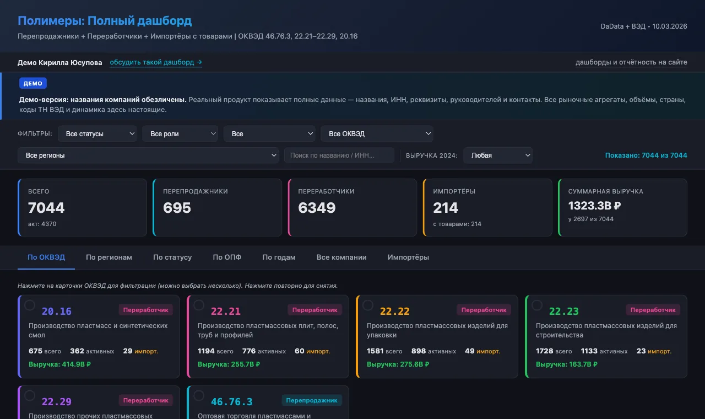Click the 'Выручка: 255.7B ₽' value

coord(229,364)
